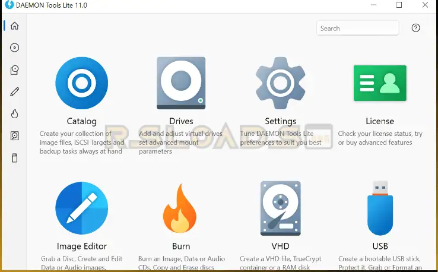Open the Drives title label
Viewport: 438px width, 272px height.
181,121
